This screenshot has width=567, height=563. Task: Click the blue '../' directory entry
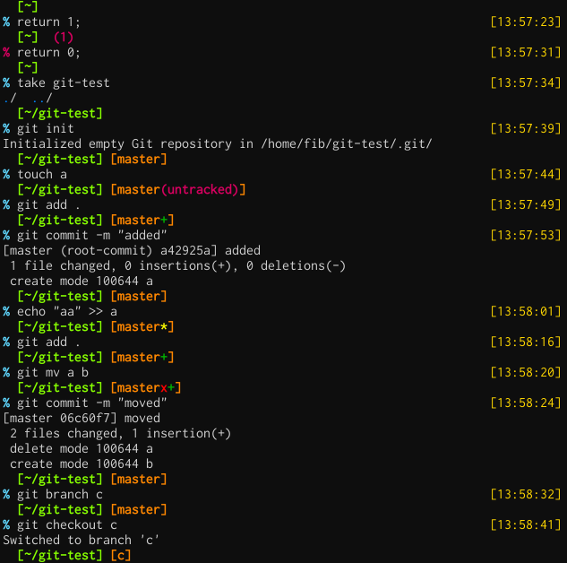click(x=42, y=98)
